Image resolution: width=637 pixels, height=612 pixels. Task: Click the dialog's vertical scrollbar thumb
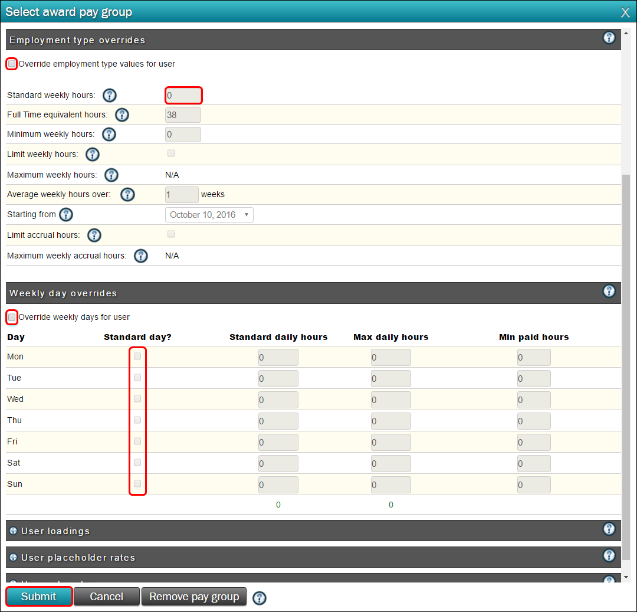pyautogui.click(x=626, y=367)
